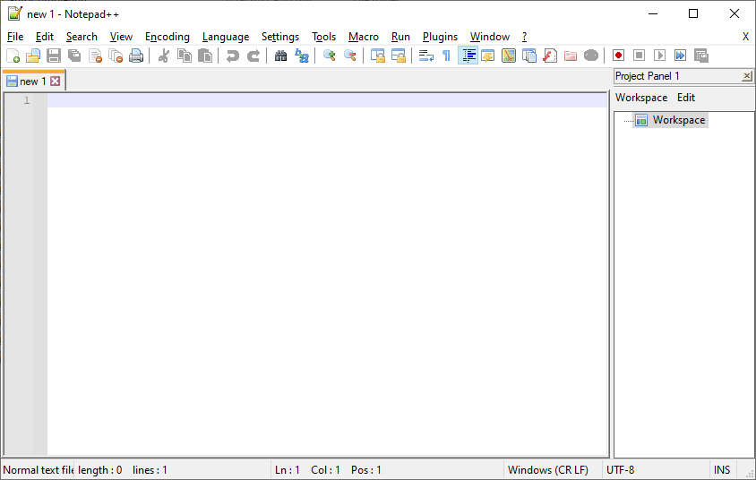
Task: Open Workspace menu in Project Panel
Action: (641, 98)
